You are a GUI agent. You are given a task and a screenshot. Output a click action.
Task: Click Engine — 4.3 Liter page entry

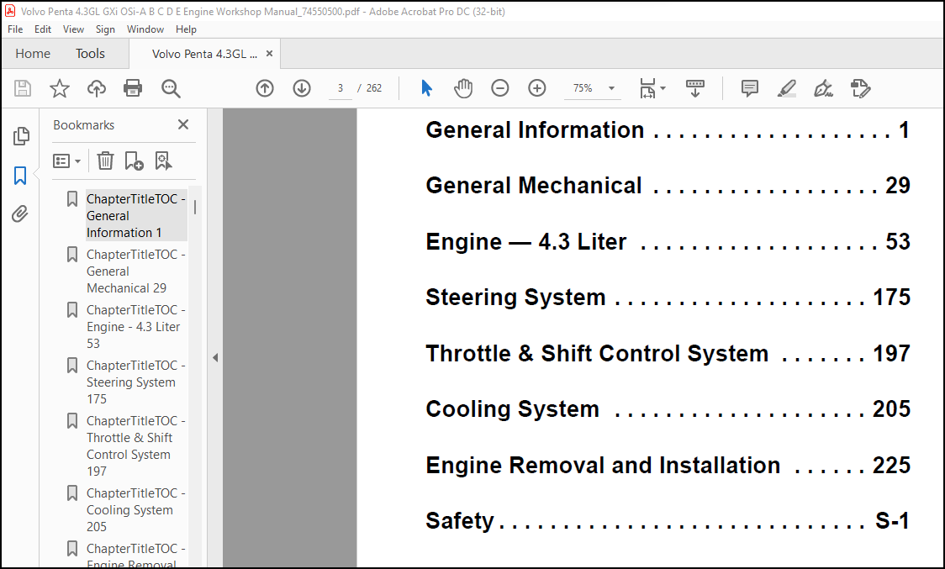(x=668, y=242)
